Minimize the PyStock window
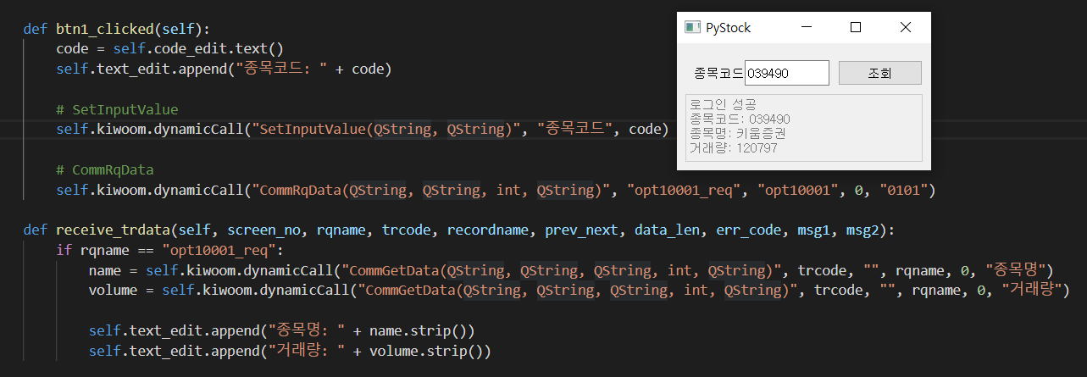Screen dimensions: 1087x377 805,27
